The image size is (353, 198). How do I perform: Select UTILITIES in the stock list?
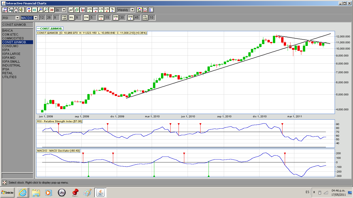point(10,77)
